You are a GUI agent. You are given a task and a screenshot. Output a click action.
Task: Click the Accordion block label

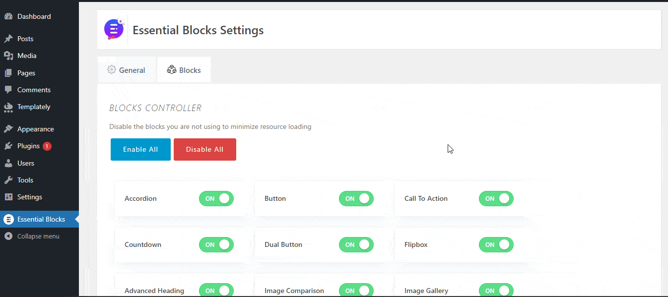point(140,198)
